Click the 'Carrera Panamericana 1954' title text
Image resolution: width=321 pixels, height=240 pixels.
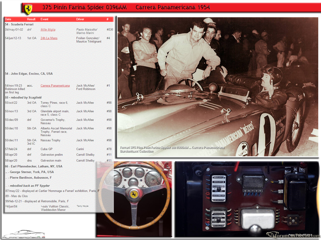coord(173,7)
